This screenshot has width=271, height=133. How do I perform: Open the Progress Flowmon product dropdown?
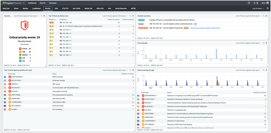click(23, 3)
